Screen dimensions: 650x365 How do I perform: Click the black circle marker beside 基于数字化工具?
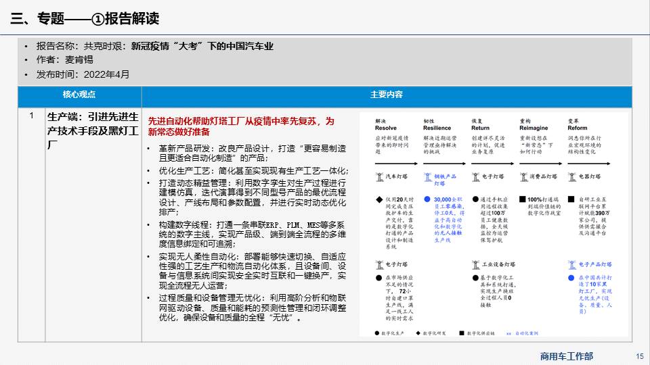[x=475, y=278]
